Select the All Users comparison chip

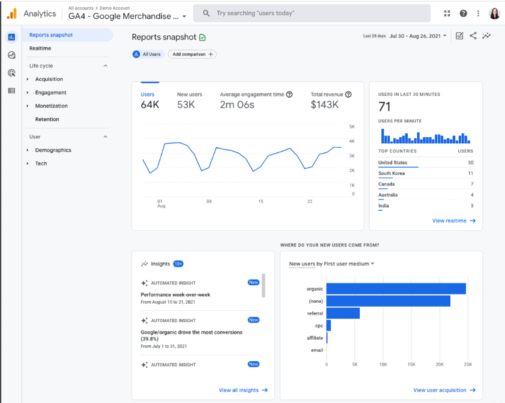point(148,54)
